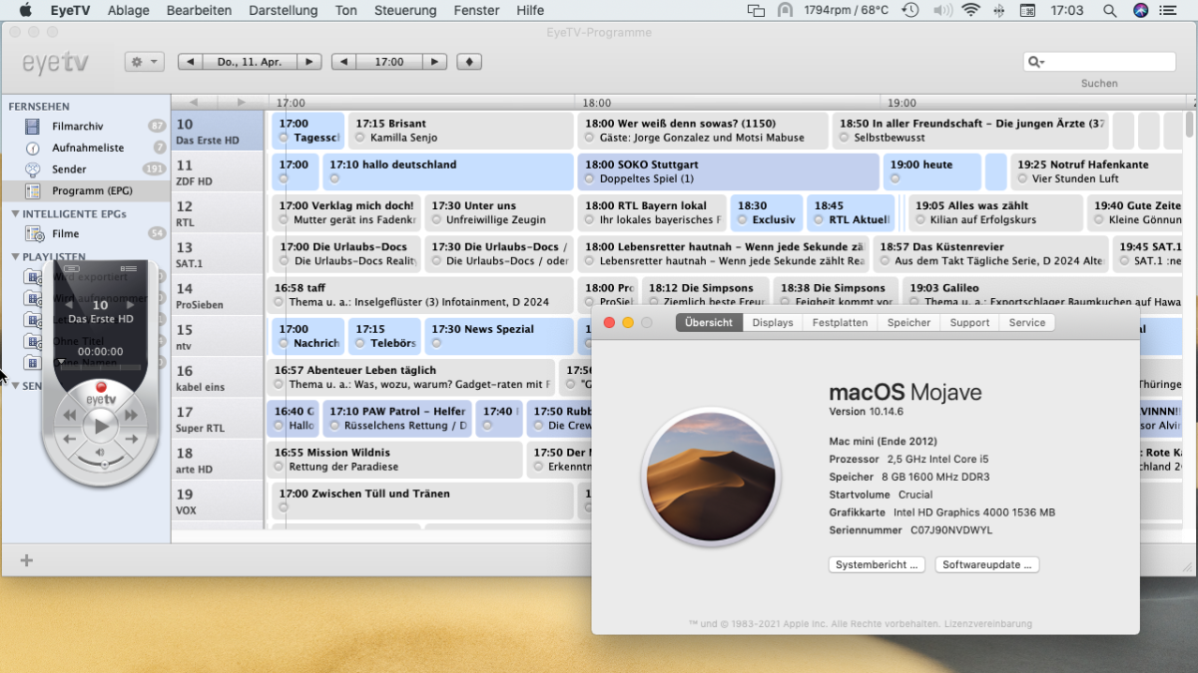The width and height of the screenshot is (1198, 673).
Task: Open the Ablage menu
Action: (129, 10)
